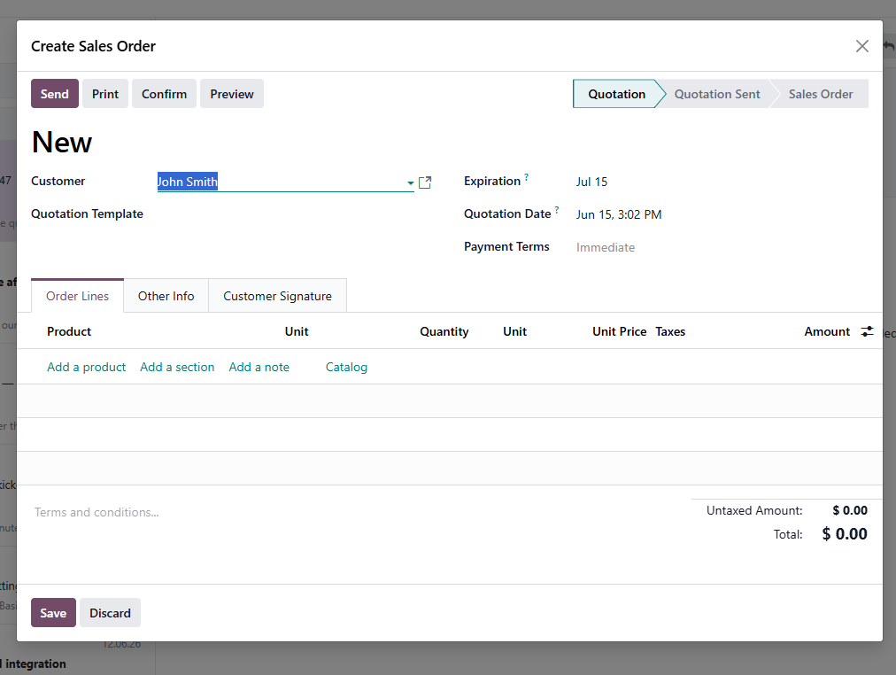Open the customer record external link icon
896x675 pixels.
pos(425,182)
